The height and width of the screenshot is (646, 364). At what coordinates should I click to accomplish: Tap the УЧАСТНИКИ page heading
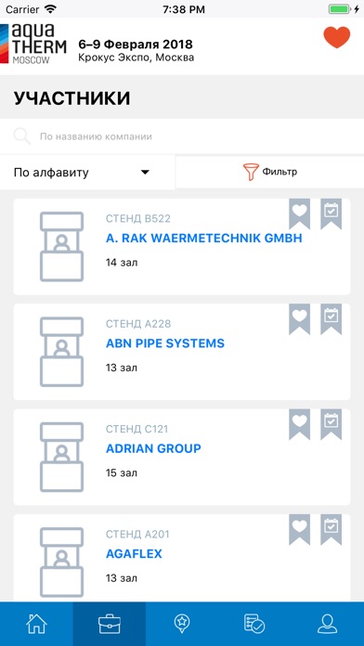(72, 98)
